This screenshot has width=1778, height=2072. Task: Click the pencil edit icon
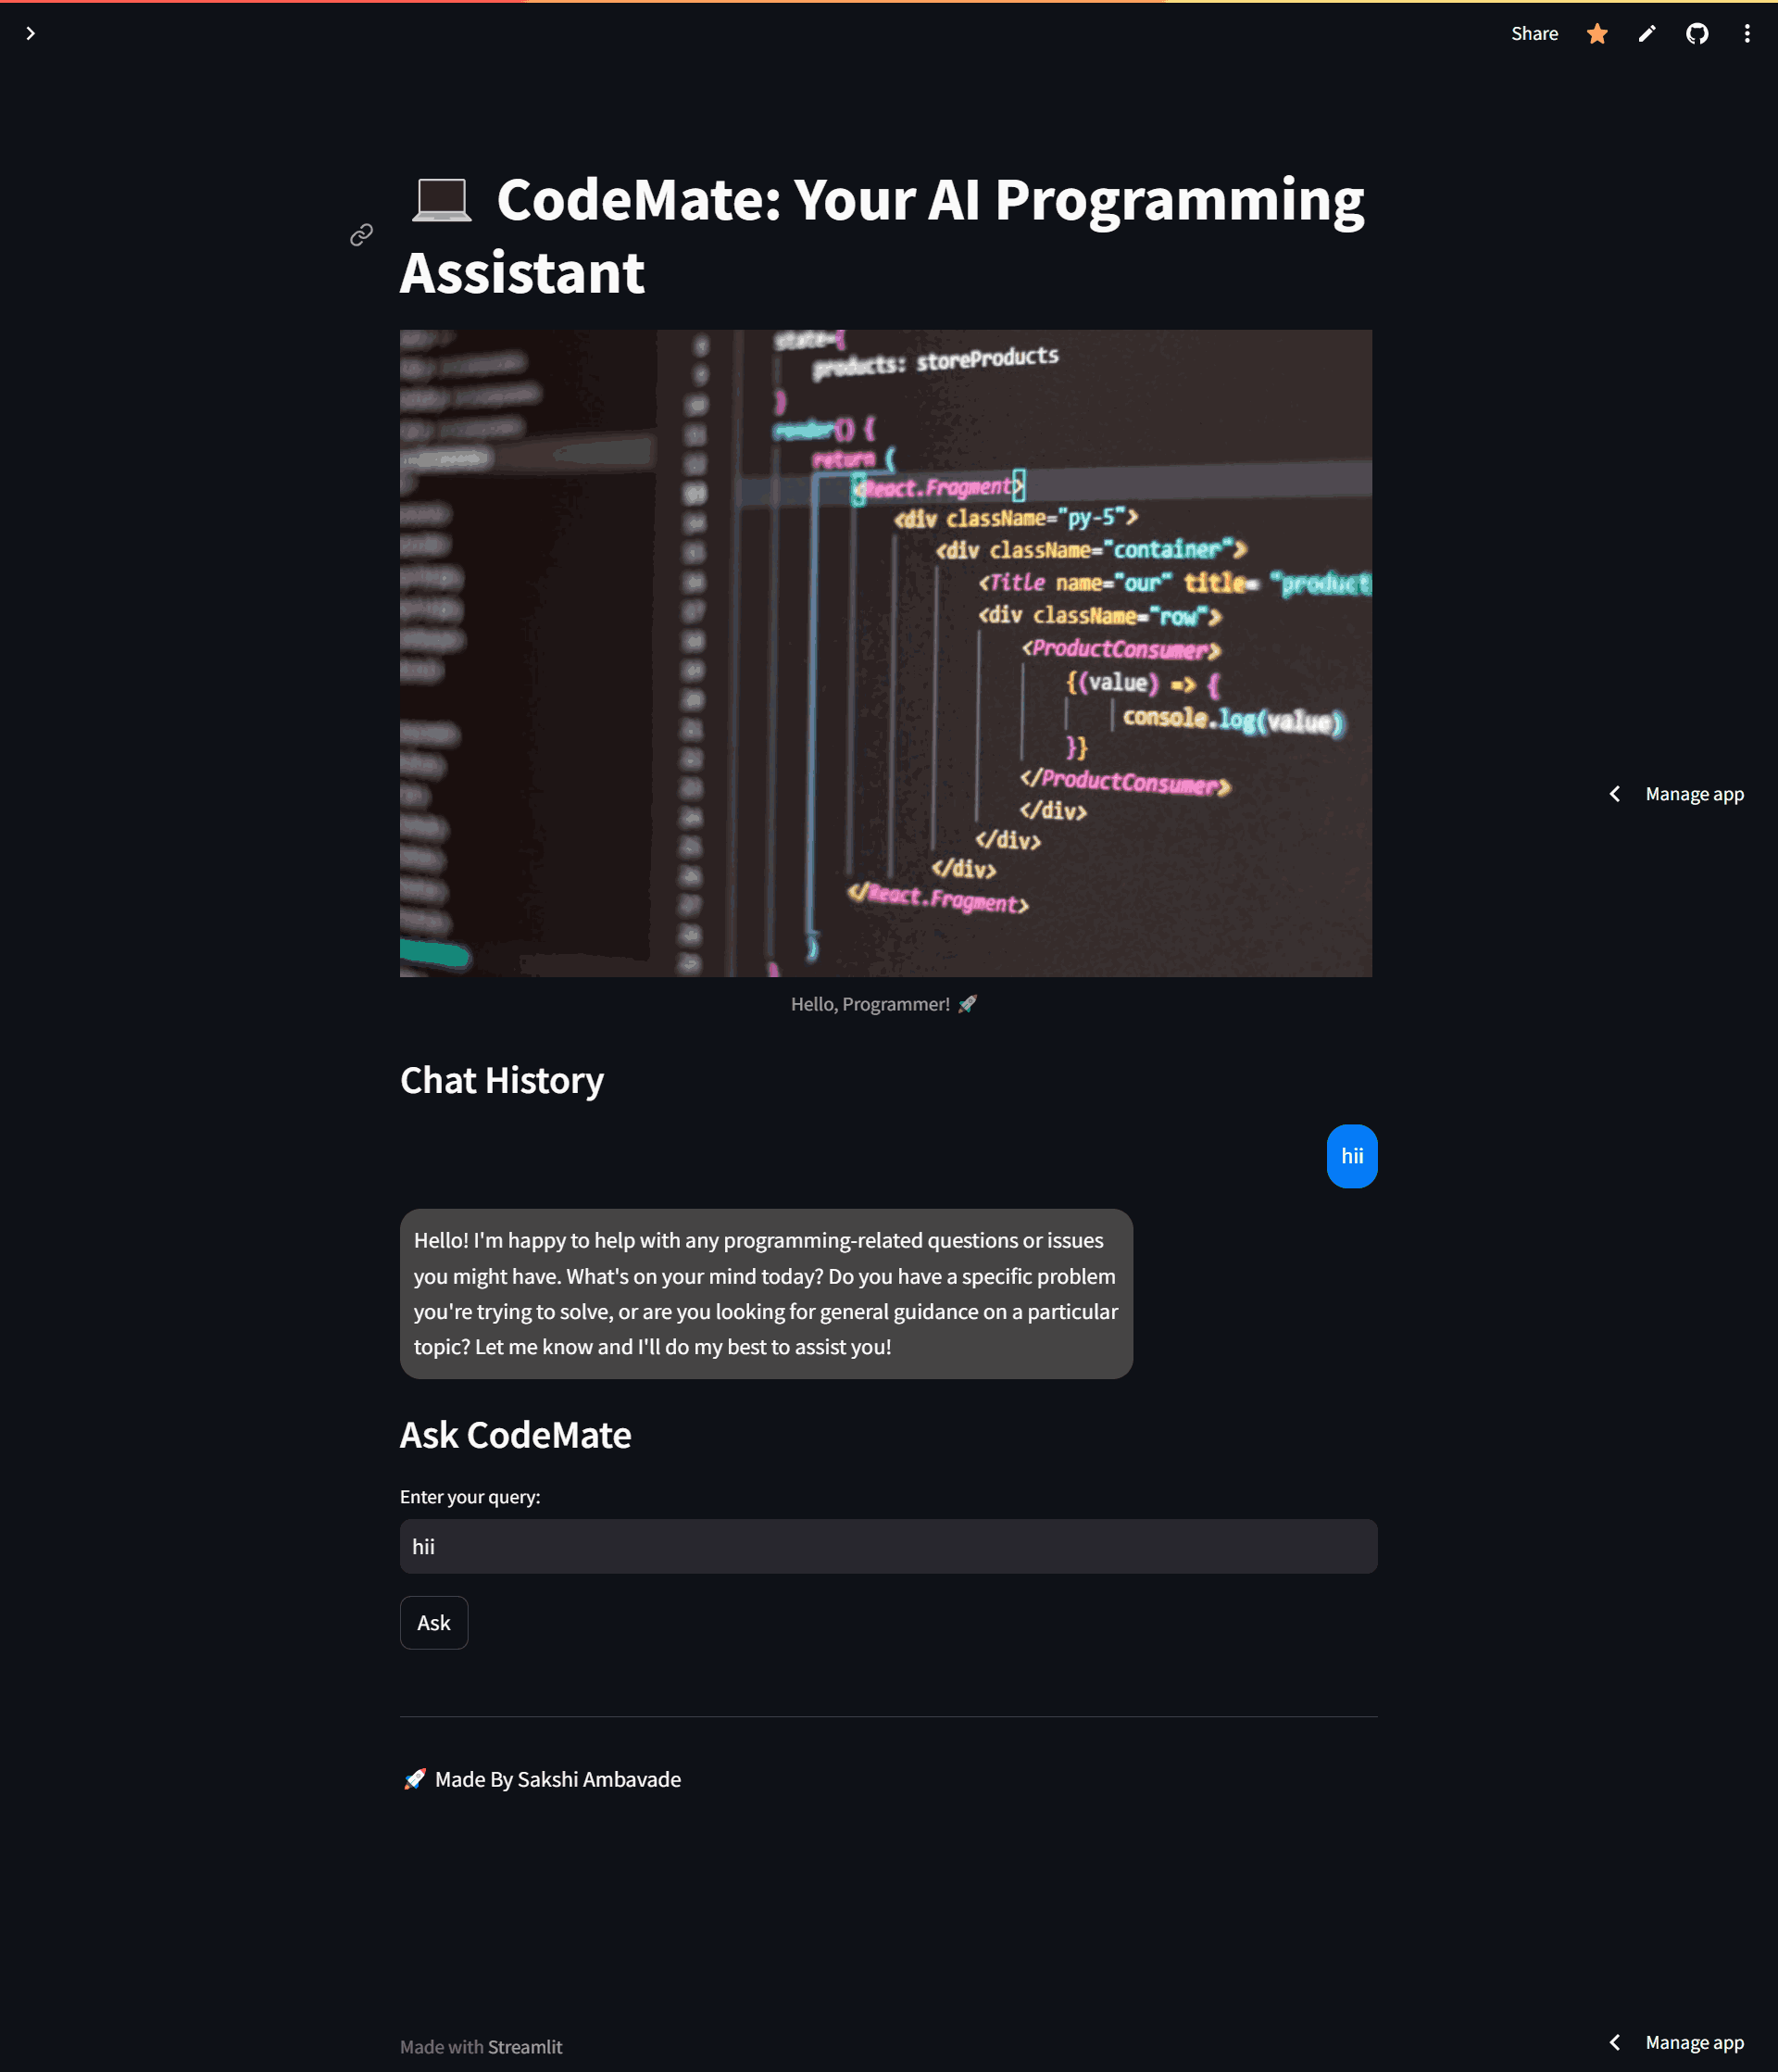click(1647, 33)
